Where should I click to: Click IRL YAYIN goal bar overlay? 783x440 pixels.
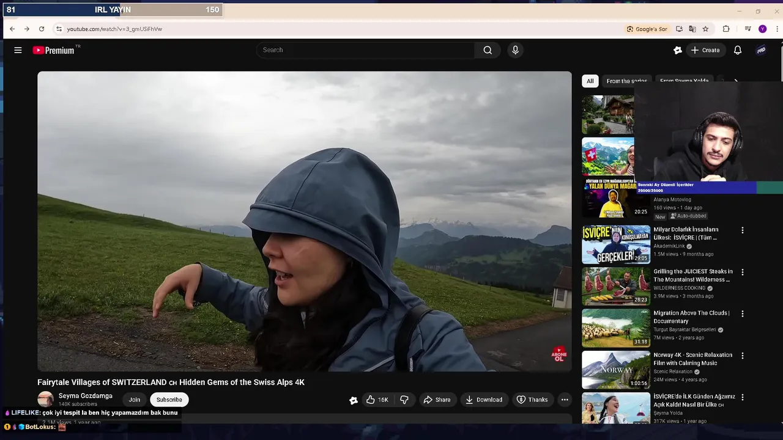(x=113, y=10)
